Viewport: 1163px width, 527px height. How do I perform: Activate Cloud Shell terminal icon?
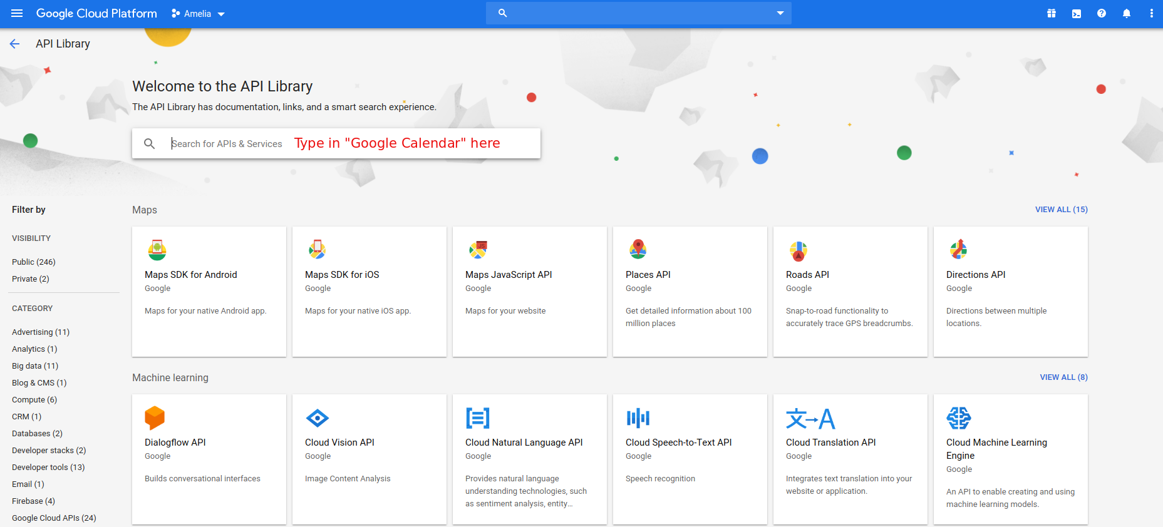[1077, 13]
